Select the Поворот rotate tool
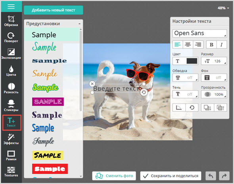The height and width of the screenshot is (184, 234). point(11,38)
